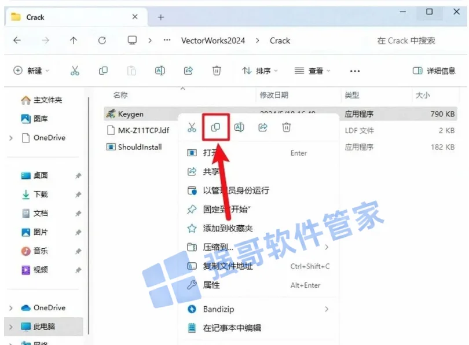Sort by the Name column header
469x345 pixels.
[x=120, y=95]
